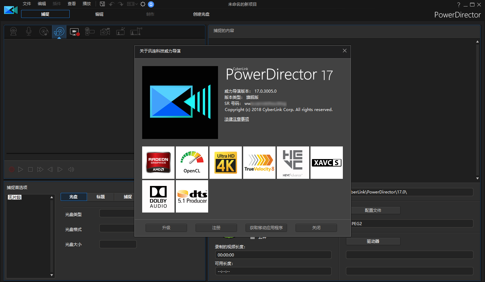This screenshot has height=282, width=485.
Task: Click the volume speaker icon
Action: point(71,169)
